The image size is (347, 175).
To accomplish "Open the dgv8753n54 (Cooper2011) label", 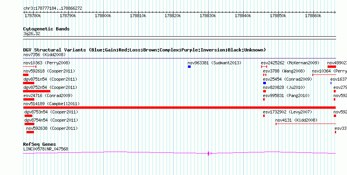I will coord(51,112).
